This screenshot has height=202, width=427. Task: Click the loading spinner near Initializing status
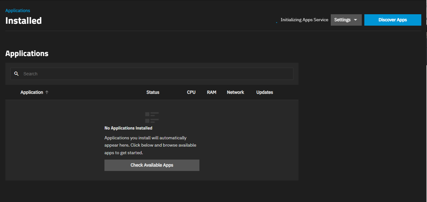coord(277,22)
